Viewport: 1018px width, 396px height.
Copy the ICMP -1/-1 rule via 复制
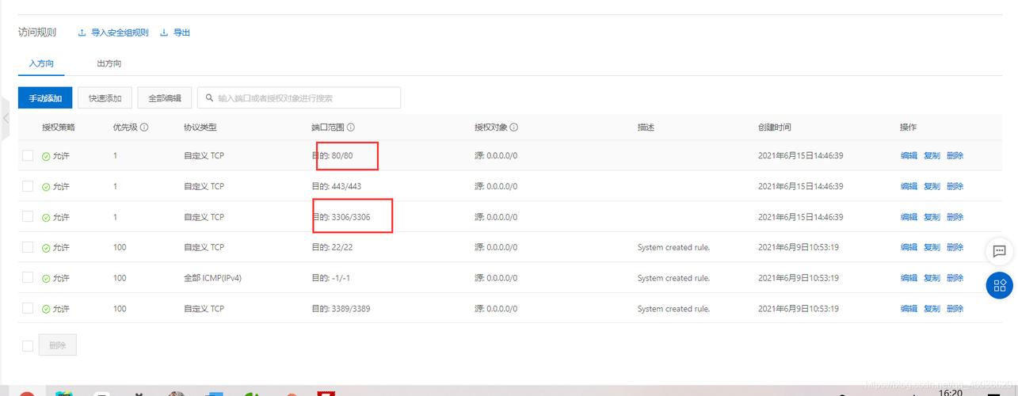tap(932, 279)
